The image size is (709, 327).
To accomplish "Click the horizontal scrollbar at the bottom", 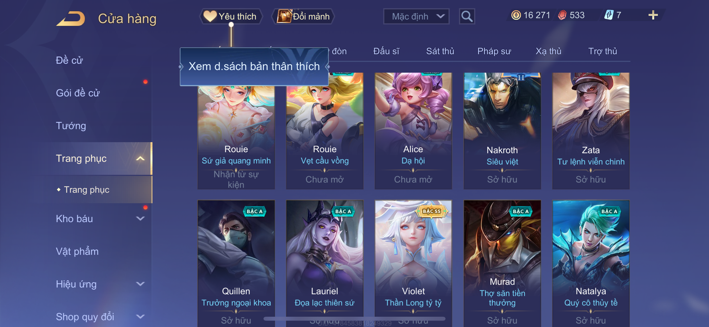I will click(354, 319).
